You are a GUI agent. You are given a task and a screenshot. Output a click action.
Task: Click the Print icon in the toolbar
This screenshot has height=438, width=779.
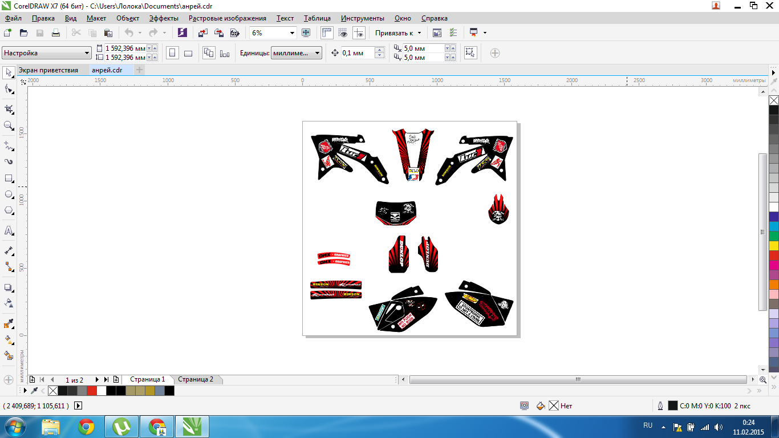pos(56,33)
